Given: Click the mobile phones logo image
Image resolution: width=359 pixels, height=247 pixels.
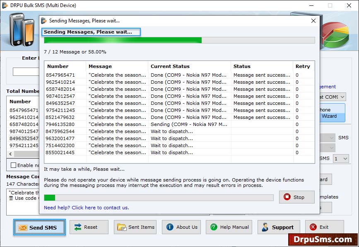Looking at the screenshot, I should 22,30.
